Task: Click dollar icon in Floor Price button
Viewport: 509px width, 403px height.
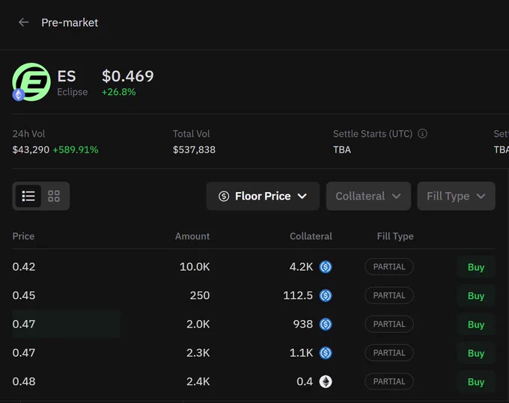Action: pyautogui.click(x=224, y=196)
